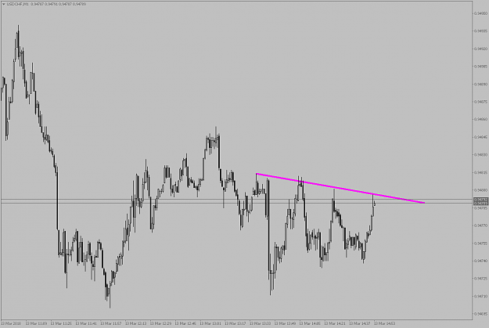Viewport: 489px width, 328px height.
Task: Click the 13 Mar 12:45 time label
Action: tap(186, 323)
